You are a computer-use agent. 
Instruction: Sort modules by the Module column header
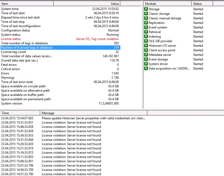pyautogui.click(x=167, y=4)
